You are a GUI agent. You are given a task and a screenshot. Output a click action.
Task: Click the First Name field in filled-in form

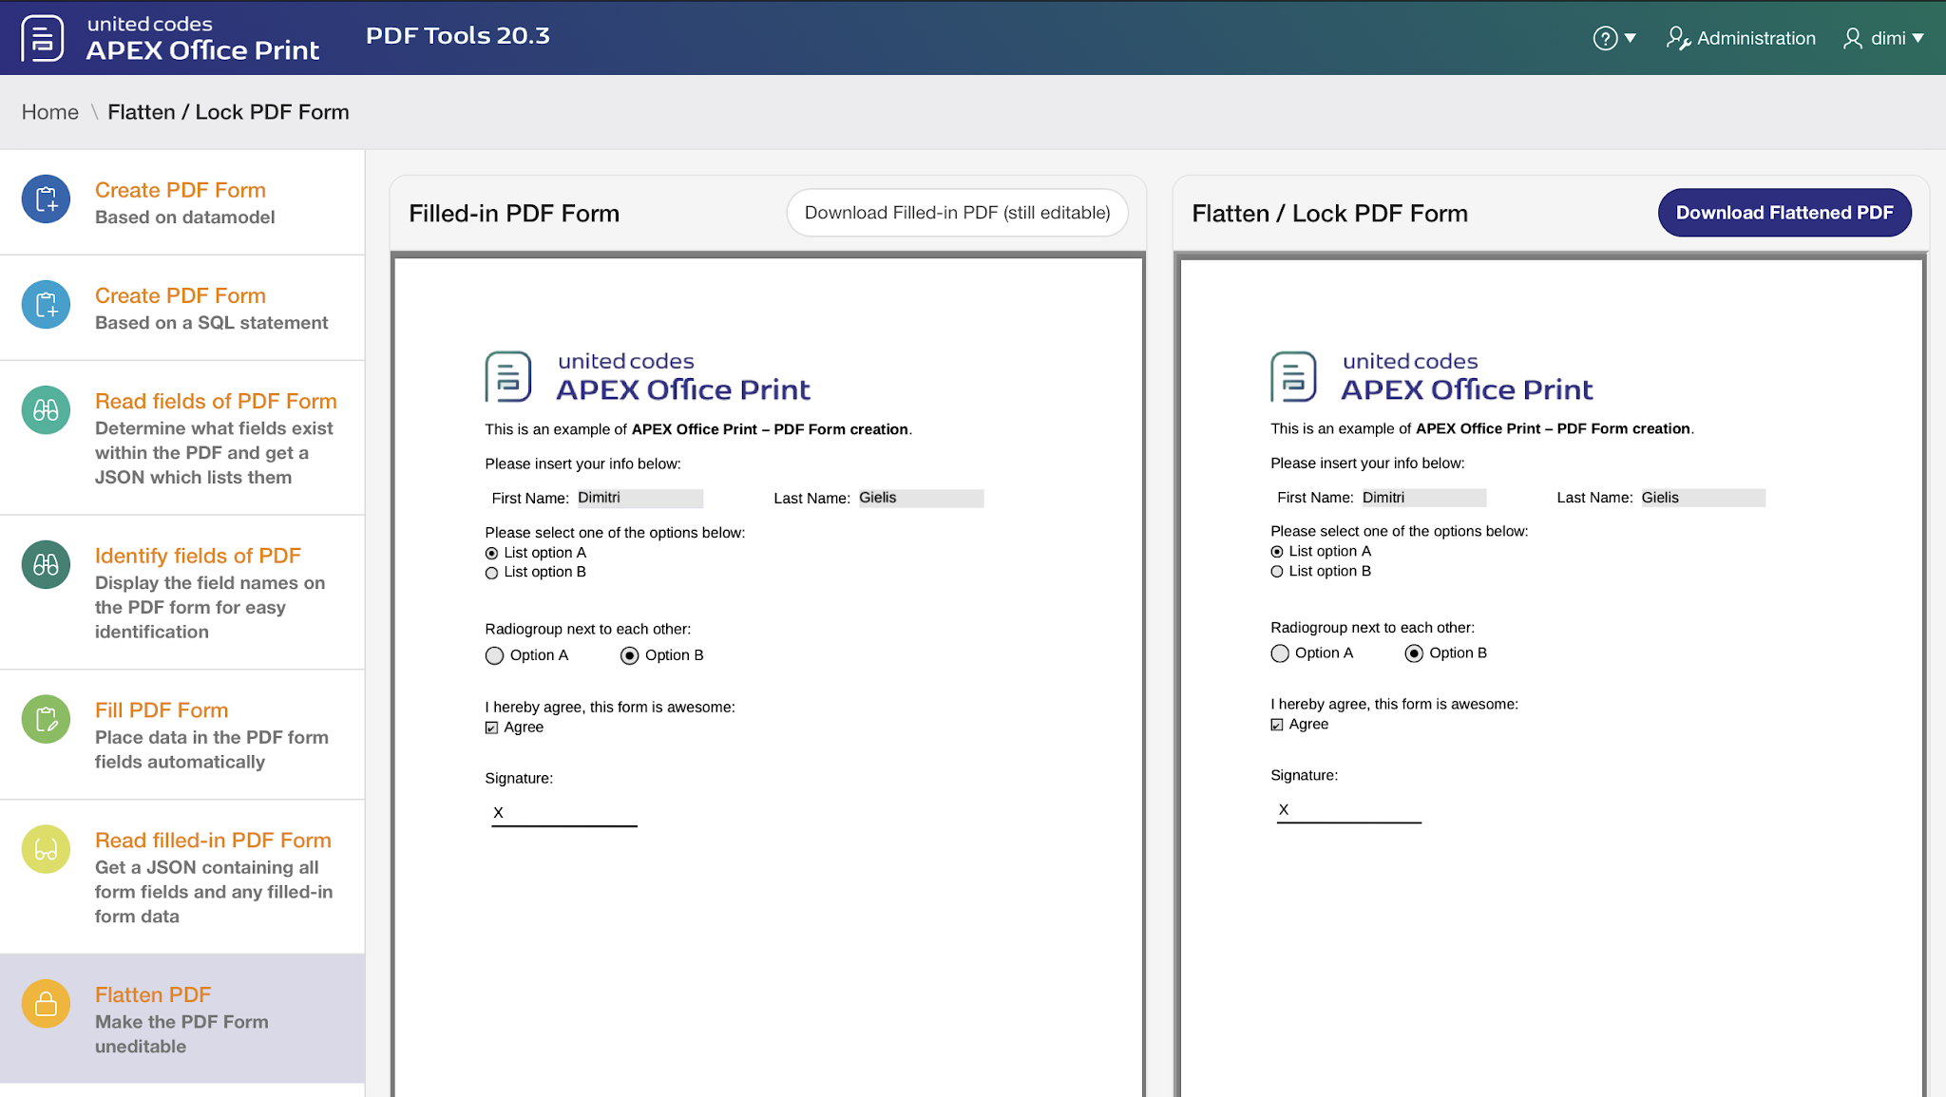point(639,498)
